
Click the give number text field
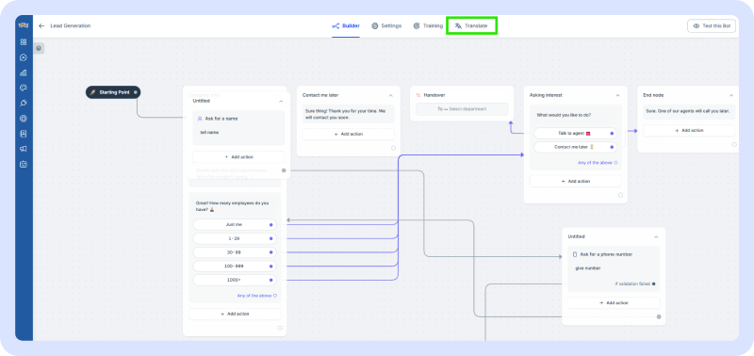tap(587, 268)
